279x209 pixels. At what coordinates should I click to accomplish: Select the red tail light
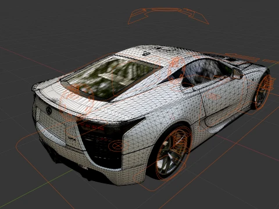[92, 126]
